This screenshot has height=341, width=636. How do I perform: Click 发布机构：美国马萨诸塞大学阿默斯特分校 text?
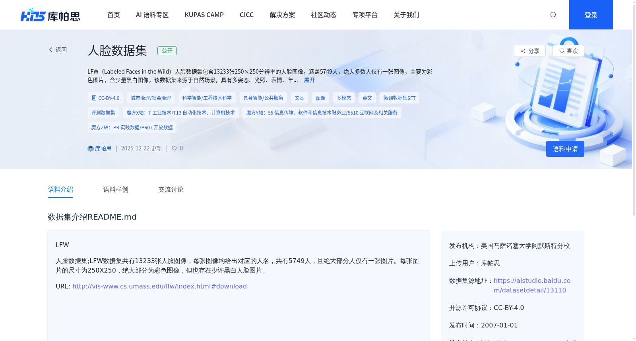[510, 246]
